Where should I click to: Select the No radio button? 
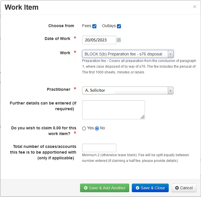[97, 128]
